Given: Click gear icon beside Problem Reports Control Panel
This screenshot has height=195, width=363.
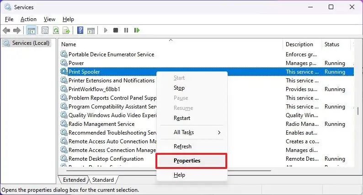Looking at the screenshot, I should click(x=64, y=97).
